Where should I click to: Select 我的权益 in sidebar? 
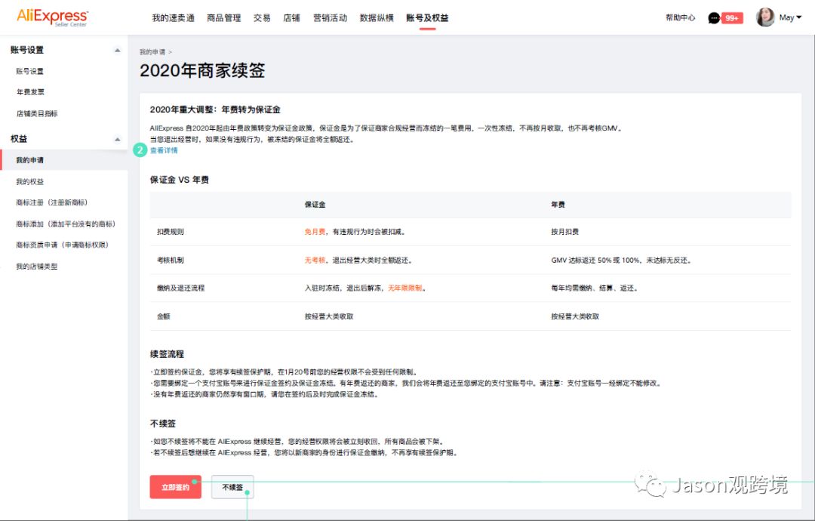pos(29,181)
